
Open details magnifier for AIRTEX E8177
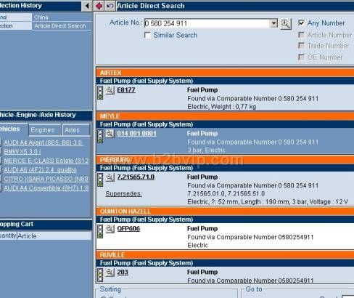(110, 90)
